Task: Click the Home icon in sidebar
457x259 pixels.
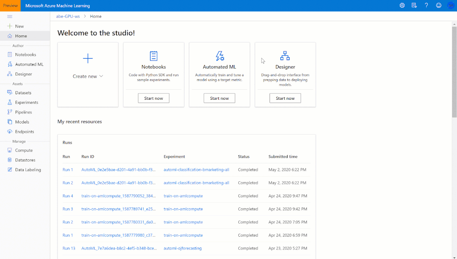Action: (10, 36)
